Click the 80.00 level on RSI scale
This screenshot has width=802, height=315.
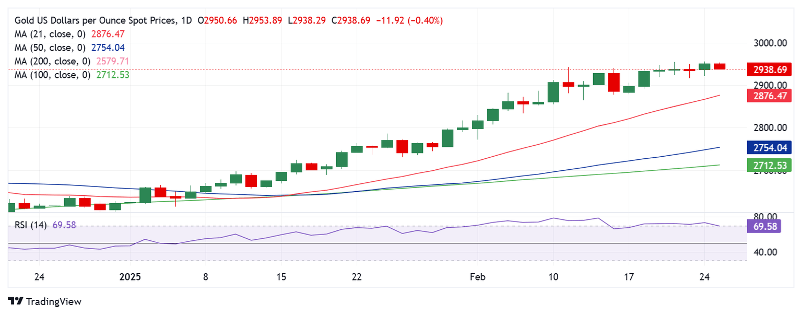coord(765,216)
